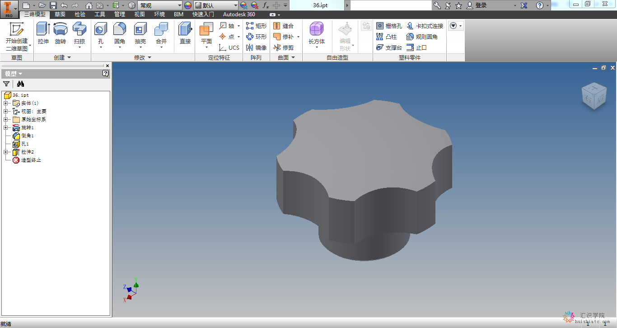Select the Combine (合并) tool
The image size is (617, 328).
[161, 35]
